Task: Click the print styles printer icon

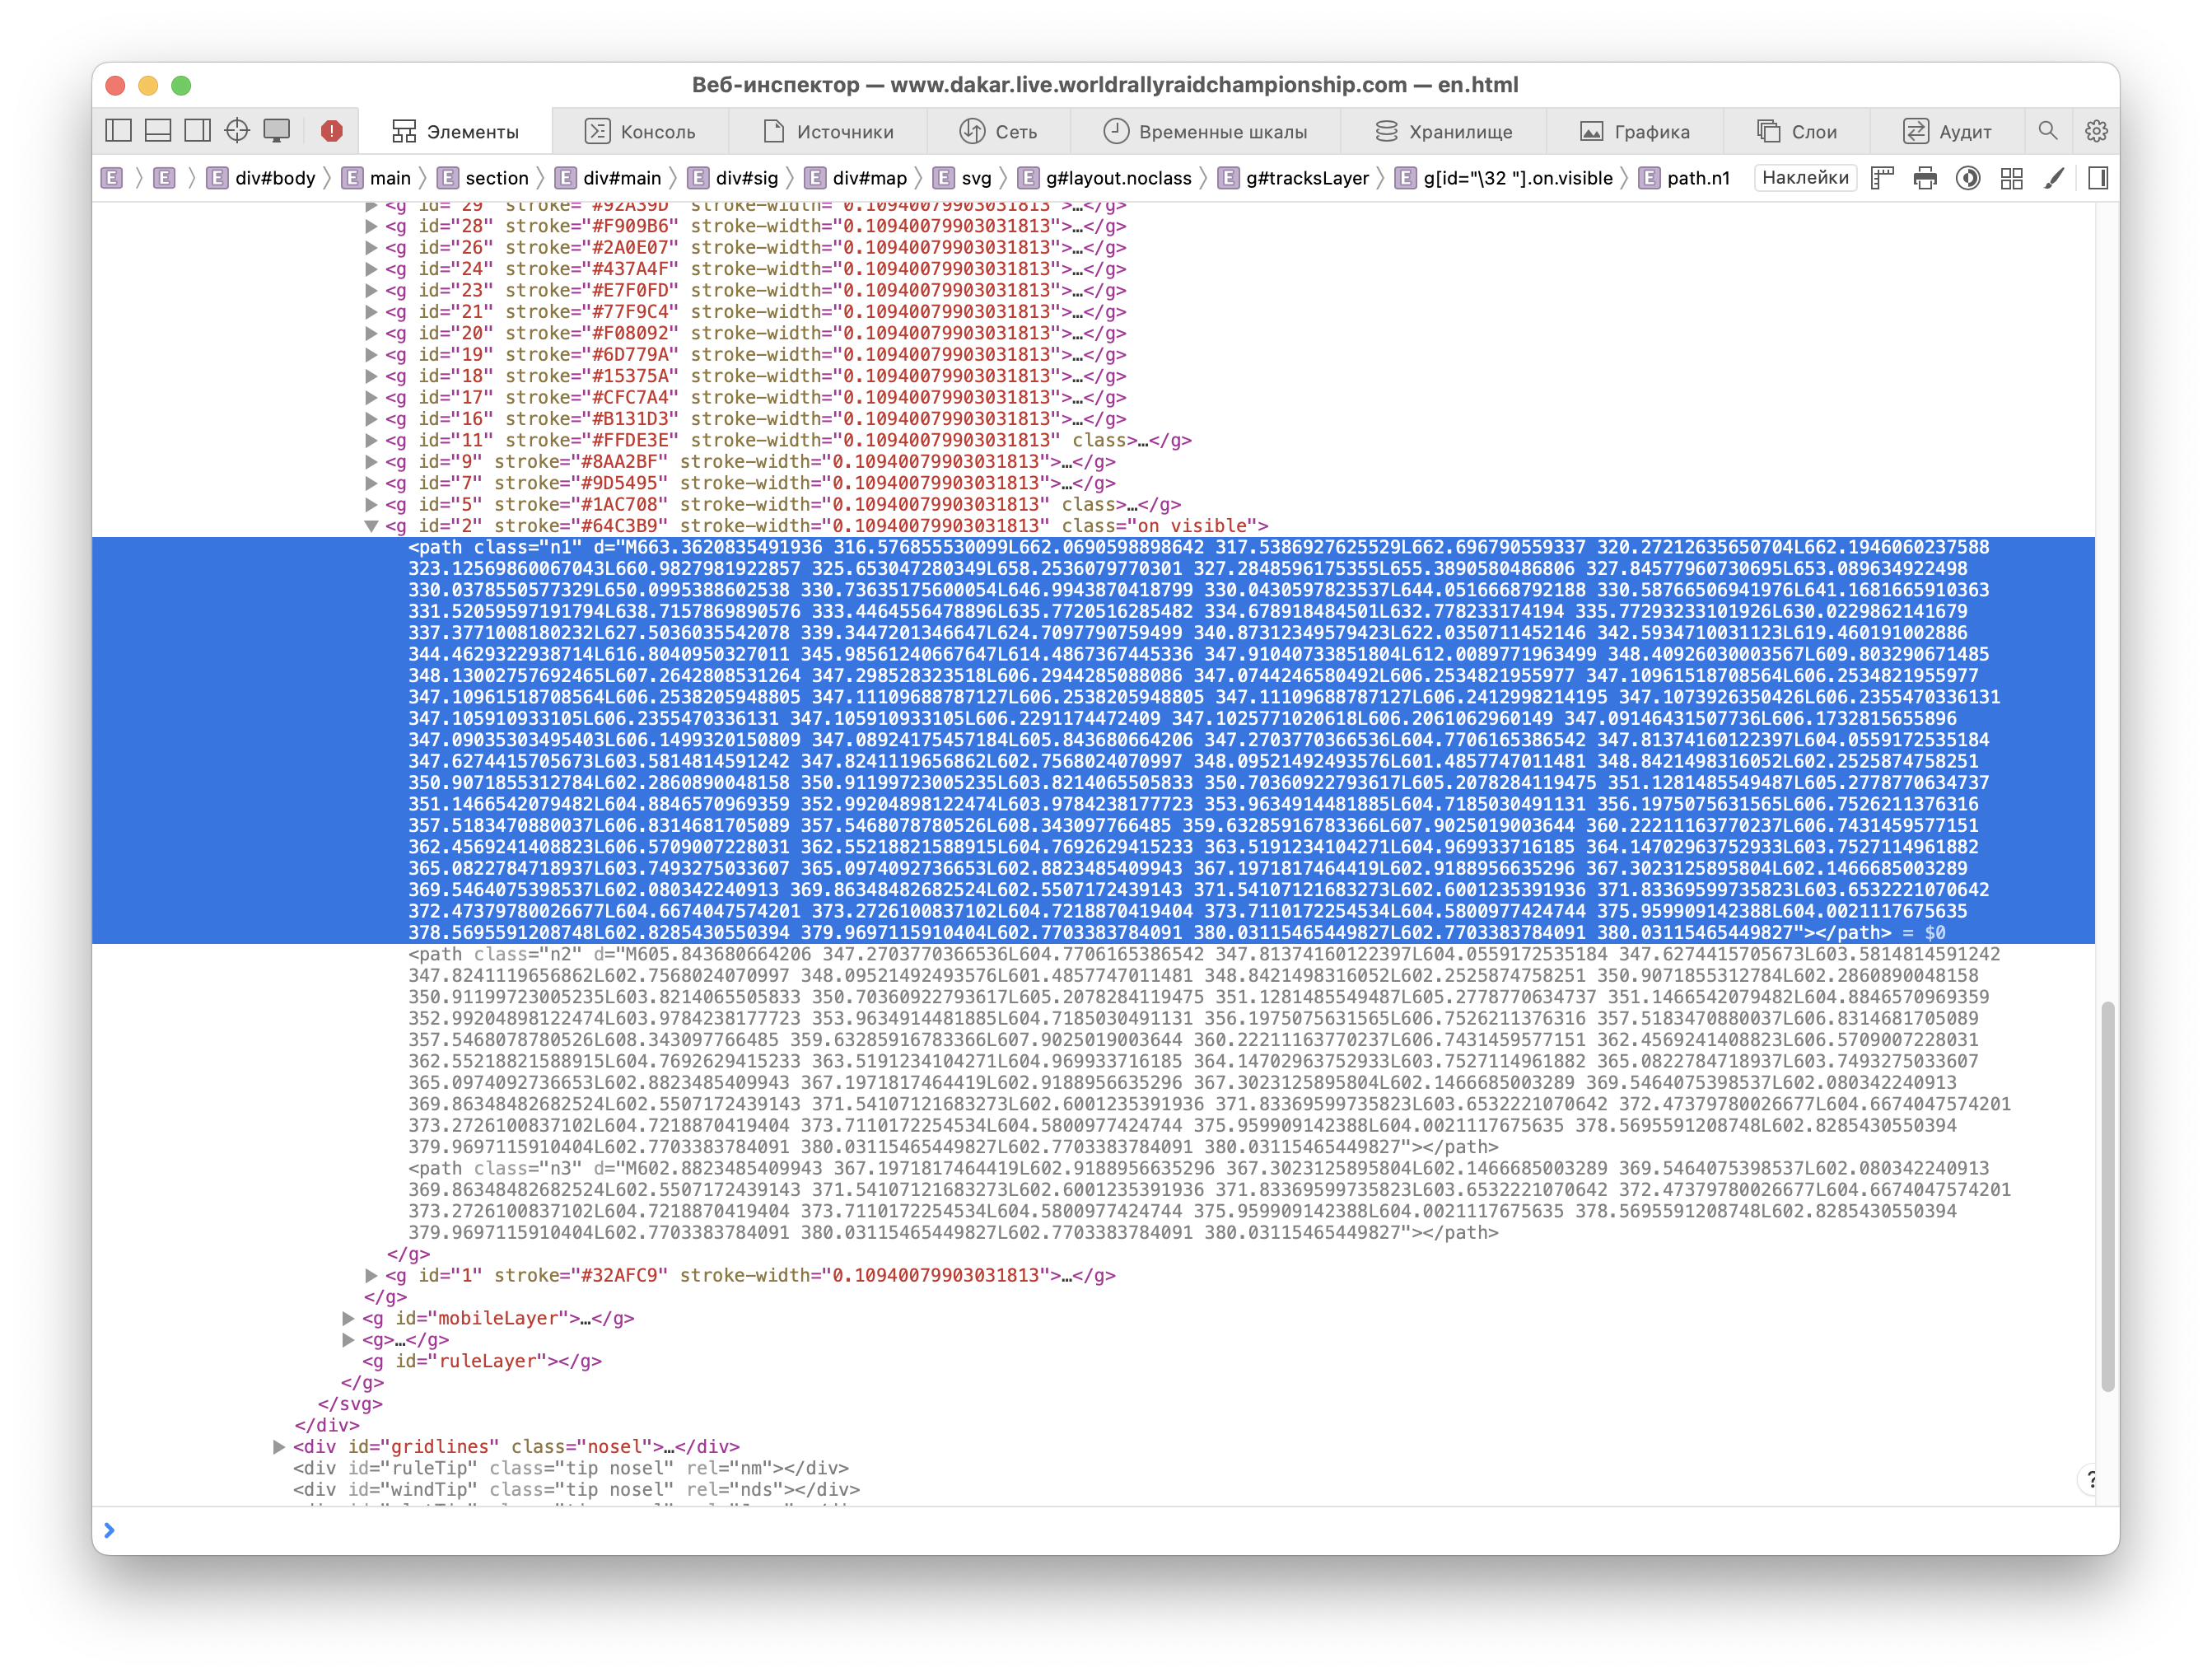Action: point(1924,179)
